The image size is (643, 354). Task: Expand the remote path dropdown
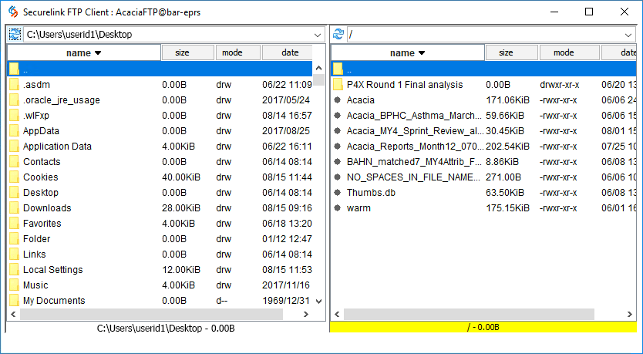click(x=628, y=35)
